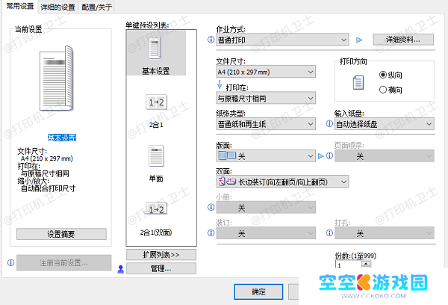Open the 打孔 dropdown
448x305 pixels.
(385, 233)
